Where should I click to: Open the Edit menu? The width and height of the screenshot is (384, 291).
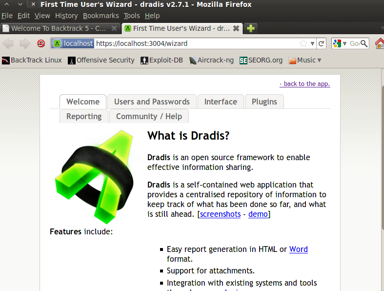click(23, 16)
